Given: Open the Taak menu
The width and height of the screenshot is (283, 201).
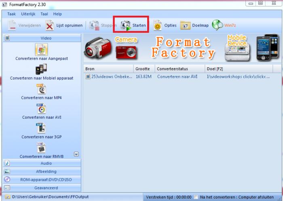Looking at the screenshot, I should coord(11,14).
